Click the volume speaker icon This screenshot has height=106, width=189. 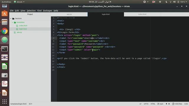pyautogui.click(x=174, y=2)
